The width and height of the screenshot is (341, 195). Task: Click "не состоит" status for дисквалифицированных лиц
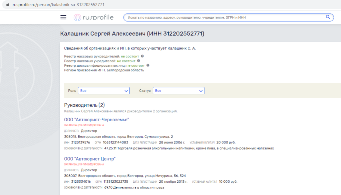coord(136,65)
